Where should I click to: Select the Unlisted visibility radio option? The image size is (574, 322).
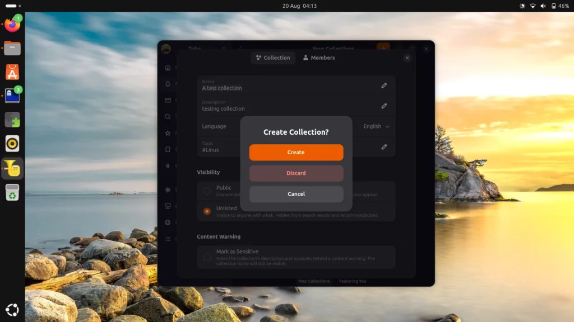tap(207, 211)
